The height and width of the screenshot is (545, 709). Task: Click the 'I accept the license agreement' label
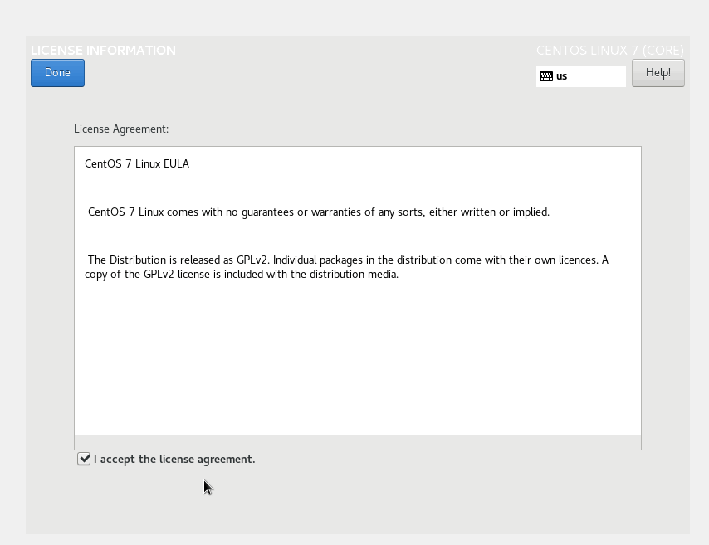click(x=174, y=459)
